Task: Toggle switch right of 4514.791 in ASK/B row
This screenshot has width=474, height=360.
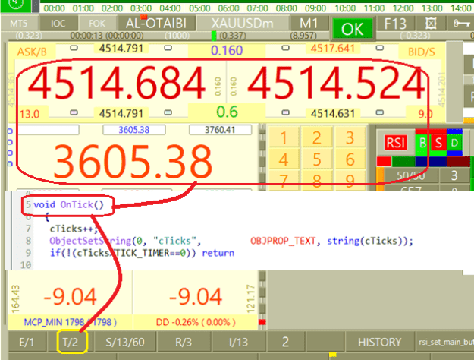Action: coord(168,48)
